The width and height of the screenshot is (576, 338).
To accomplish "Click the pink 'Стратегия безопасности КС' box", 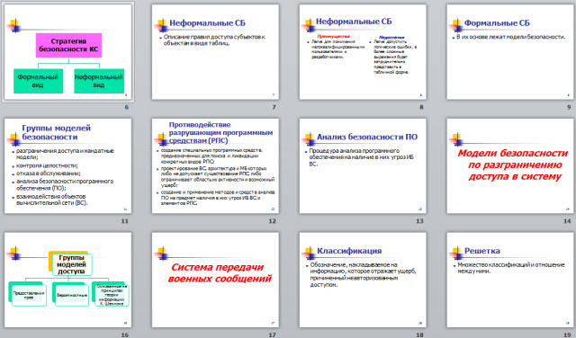I will tap(68, 45).
